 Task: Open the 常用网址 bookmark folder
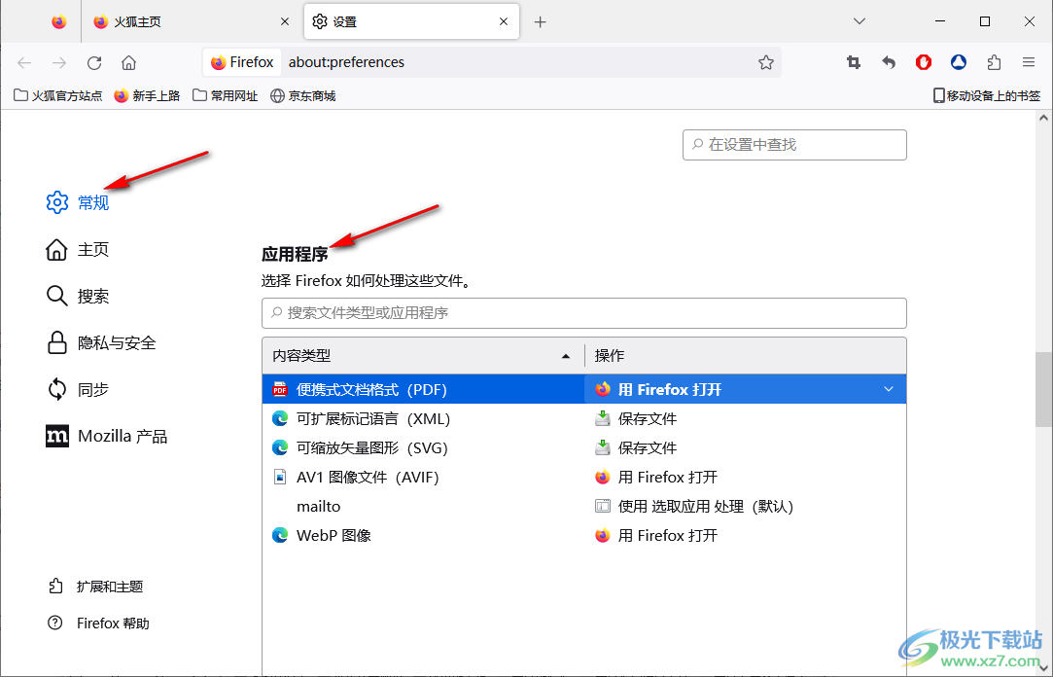point(225,96)
